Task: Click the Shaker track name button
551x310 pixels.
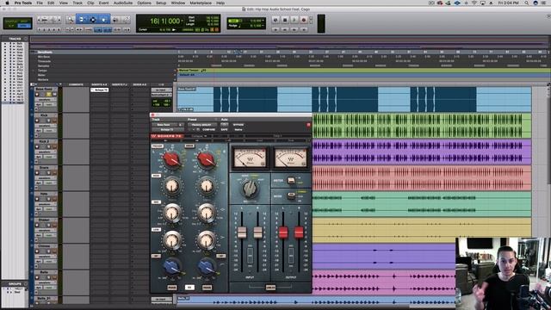Action: (44, 220)
